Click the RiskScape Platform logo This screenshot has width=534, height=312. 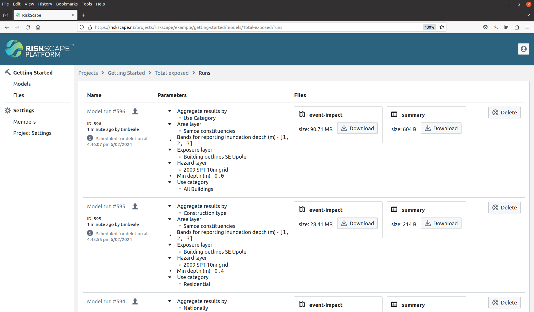point(40,49)
